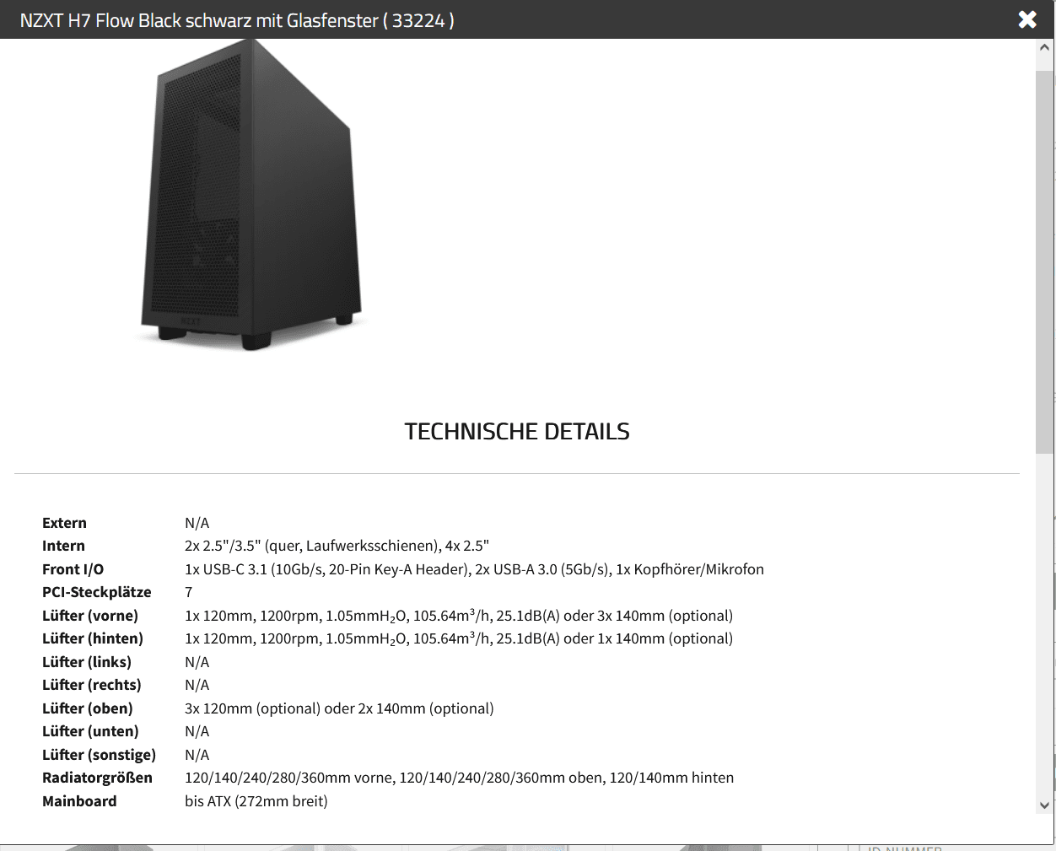Click the Lüfter (hinten) value ending '1x 140mm (optional)'

click(x=459, y=638)
